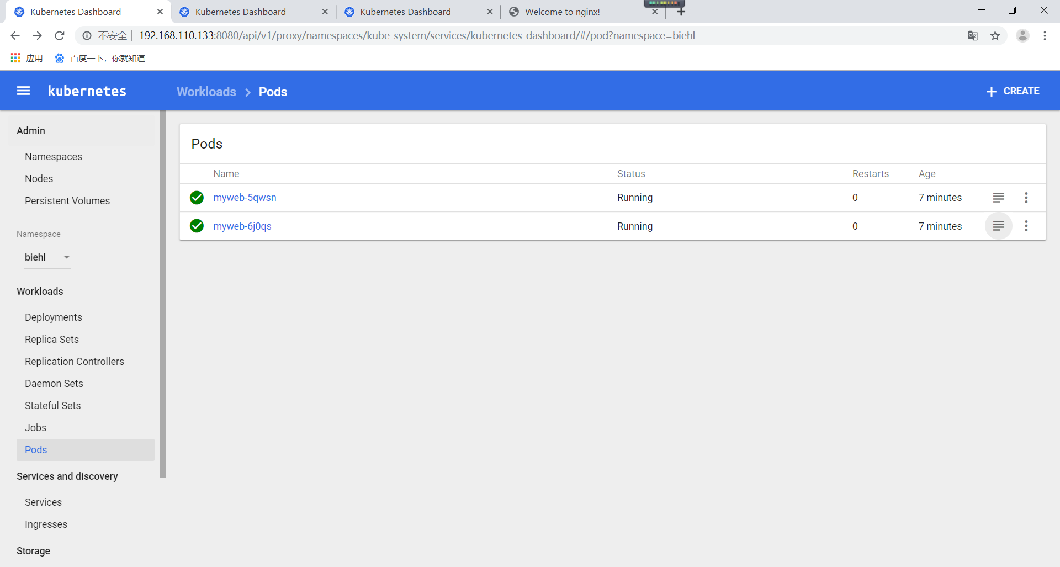Screen dimensions: 1060x567
Task: Open pod myweb-6j0qs details
Action: pyautogui.click(x=242, y=226)
